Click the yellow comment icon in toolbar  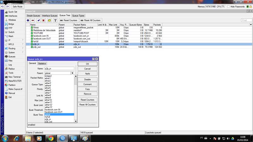[x=49, y=20]
